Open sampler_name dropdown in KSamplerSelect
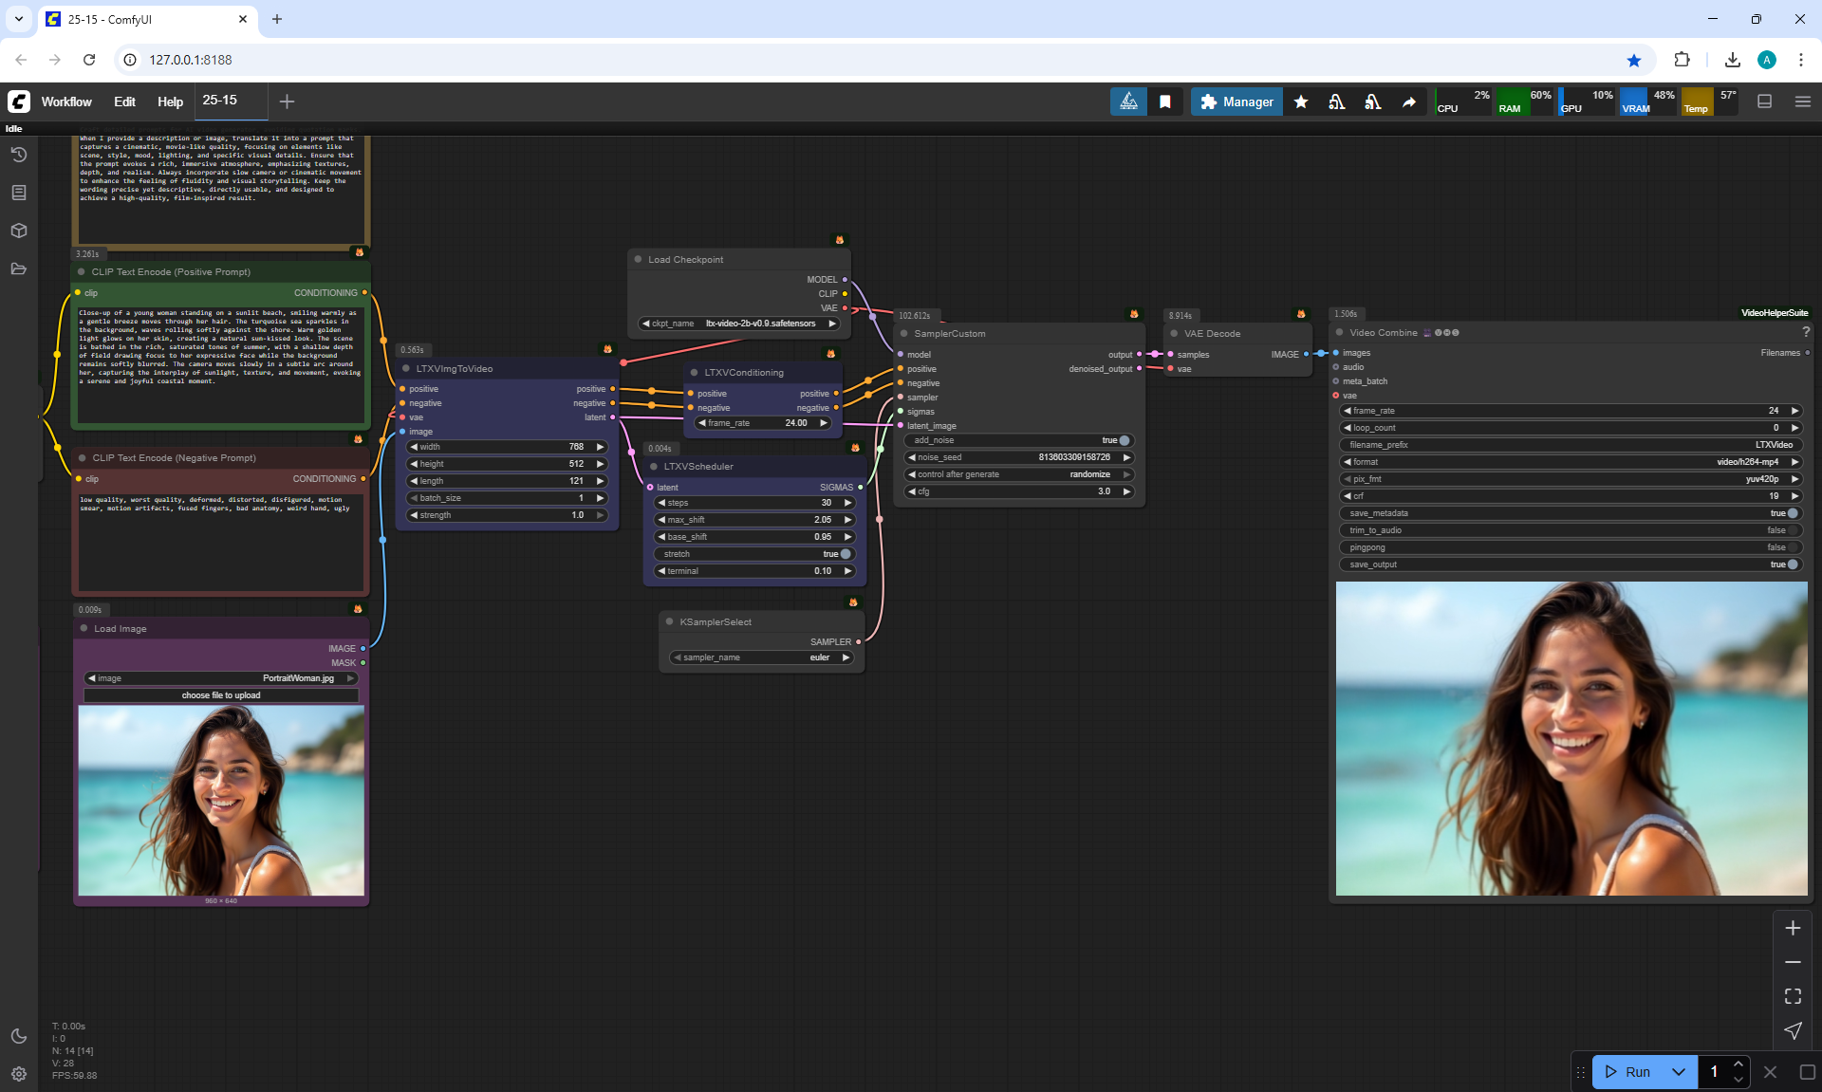 click(x=762, y=657)
